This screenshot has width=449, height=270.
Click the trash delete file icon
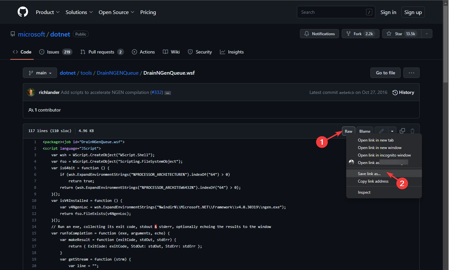(412, 131)
